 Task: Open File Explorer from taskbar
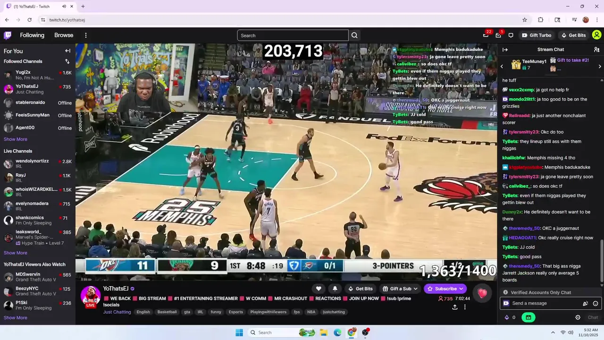pos(324,332)
